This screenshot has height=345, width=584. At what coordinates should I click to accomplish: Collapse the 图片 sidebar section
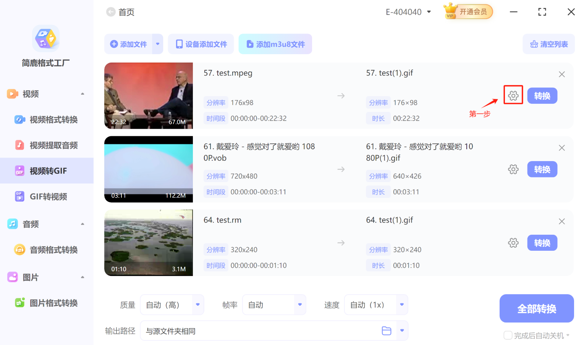point(83,277)
